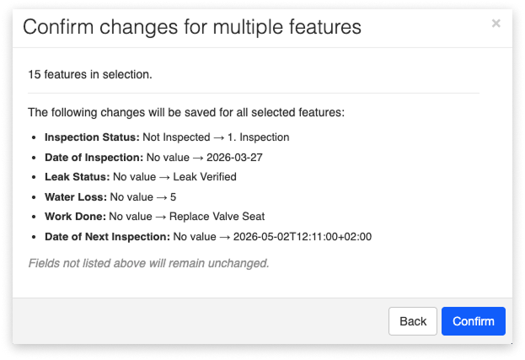The image size is (525, 360).
Task: Click the '1. Inspection' new value
Action: coord(261,137)
